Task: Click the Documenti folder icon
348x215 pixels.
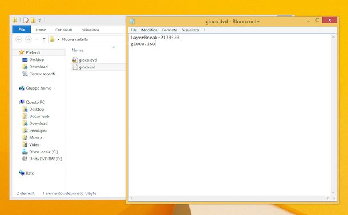Action: 25,116
